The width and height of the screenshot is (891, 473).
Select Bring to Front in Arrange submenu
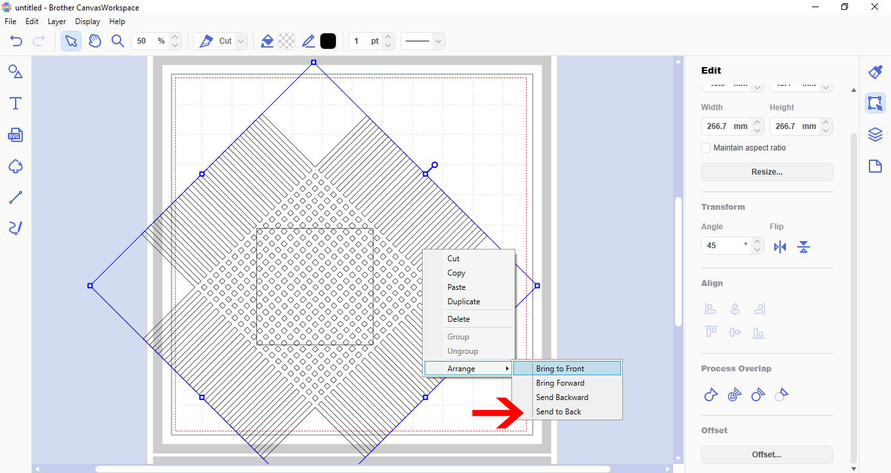pyautogui.click(x=567, y=369)
